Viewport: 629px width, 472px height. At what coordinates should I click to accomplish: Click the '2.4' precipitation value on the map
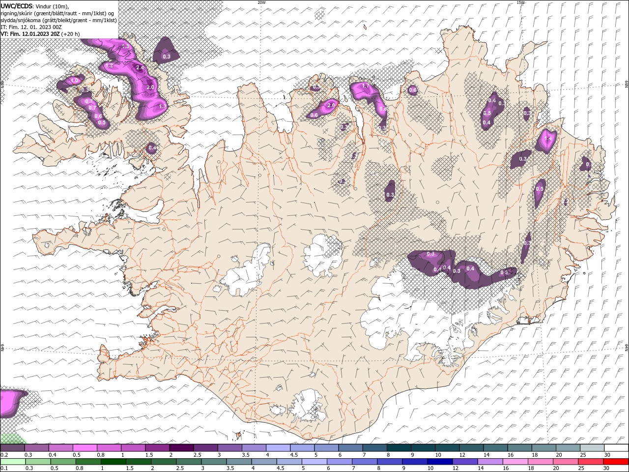[x=140, y=68]
